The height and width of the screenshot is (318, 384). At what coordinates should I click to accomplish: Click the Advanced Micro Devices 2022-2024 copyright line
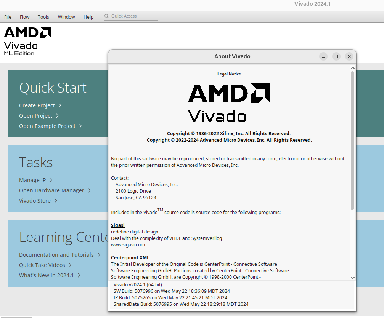click(229, 140)
